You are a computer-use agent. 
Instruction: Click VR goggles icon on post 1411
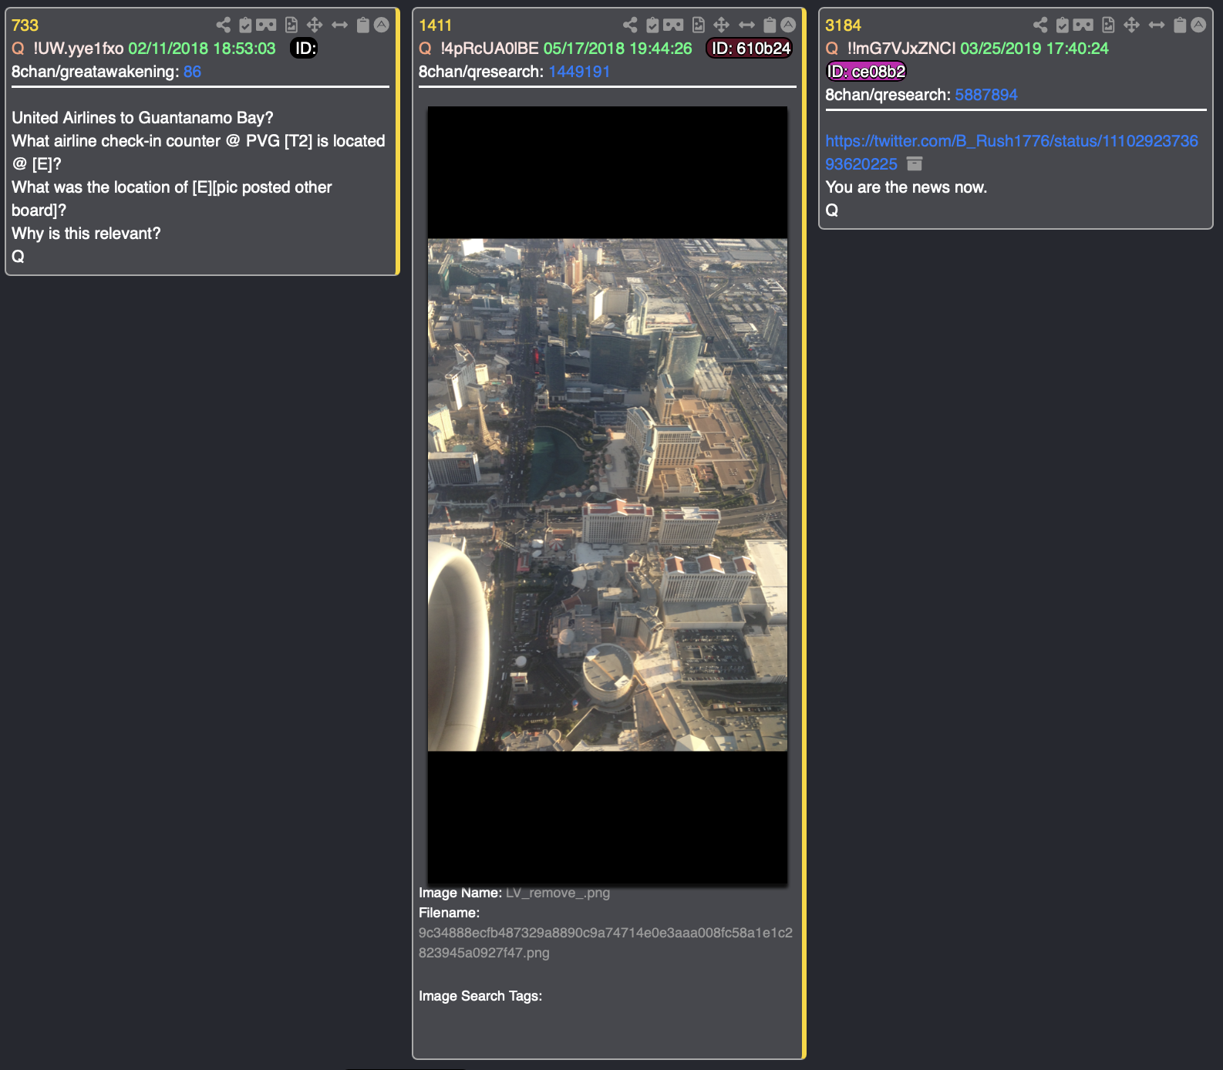pyautogui.click(x=673, y=25)
